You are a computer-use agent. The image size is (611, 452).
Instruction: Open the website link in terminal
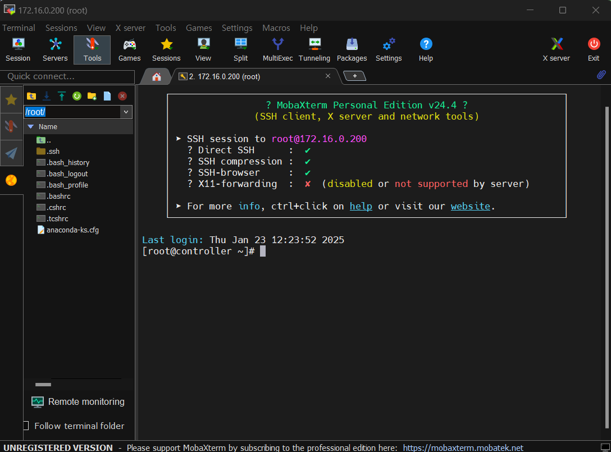[x=471, y=206]
